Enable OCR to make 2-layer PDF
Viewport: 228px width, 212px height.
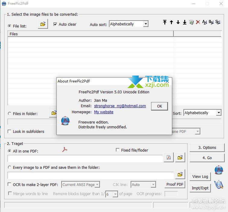(9, 185)
